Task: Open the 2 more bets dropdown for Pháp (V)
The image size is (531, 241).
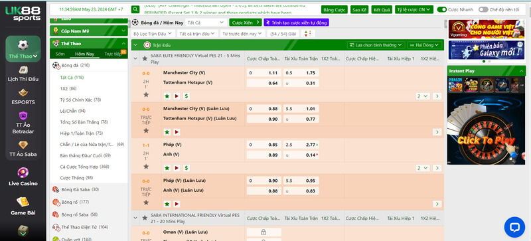Action: 423,168
